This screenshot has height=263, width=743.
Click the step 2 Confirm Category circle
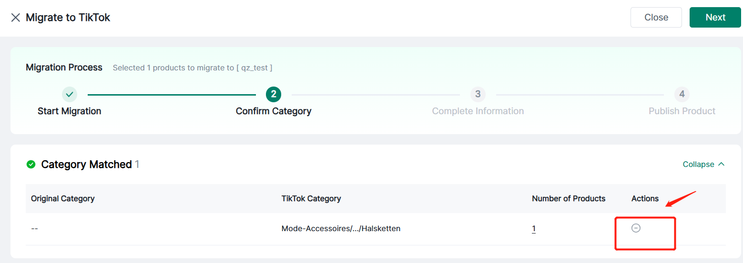point(274,94)
